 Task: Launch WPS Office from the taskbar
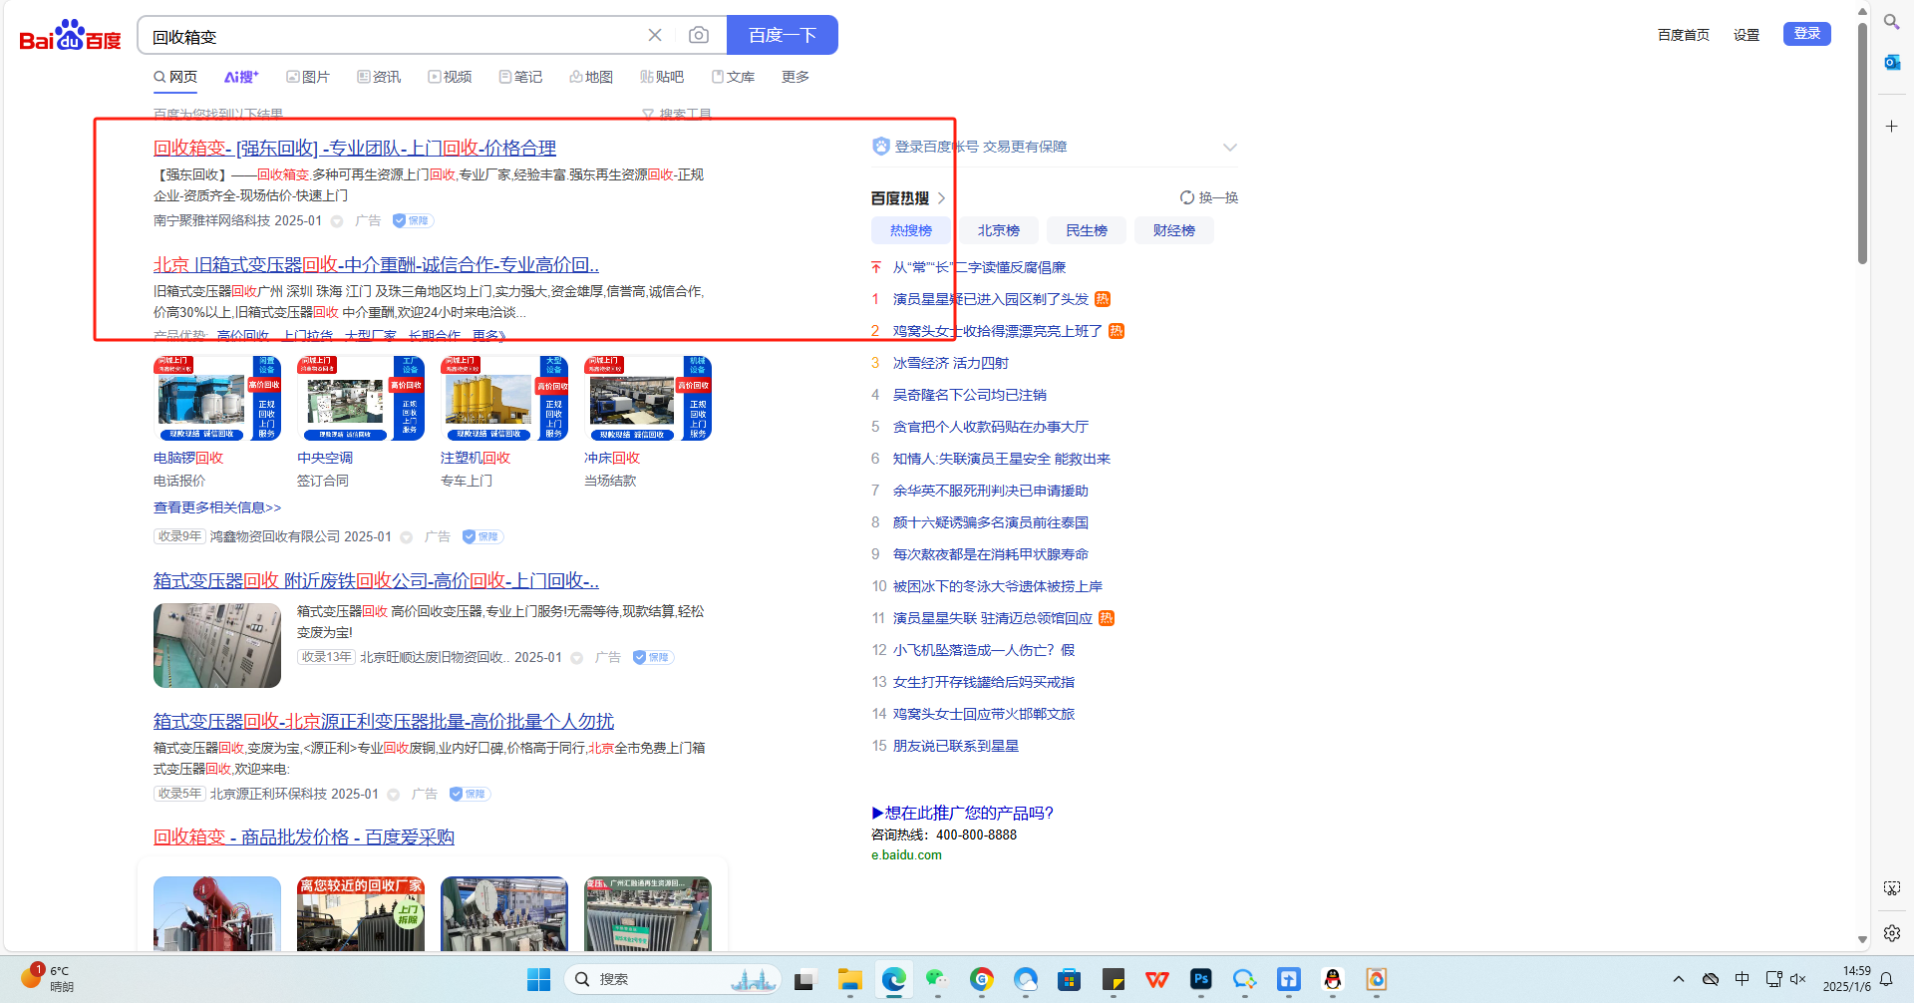[1157, 979]
